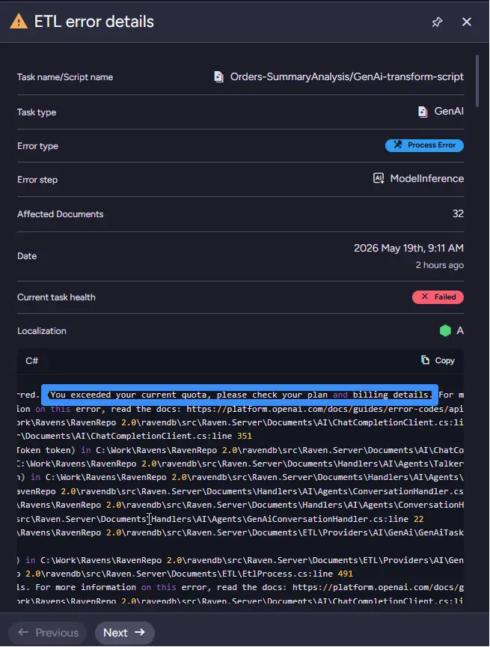
Task: Click the exceeded quota error message line
Action: click(x=240, y=395)
